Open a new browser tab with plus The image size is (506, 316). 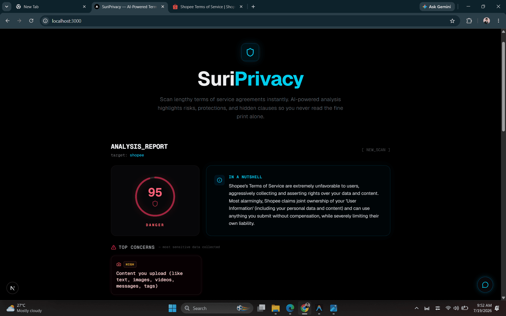click(253, 7)
